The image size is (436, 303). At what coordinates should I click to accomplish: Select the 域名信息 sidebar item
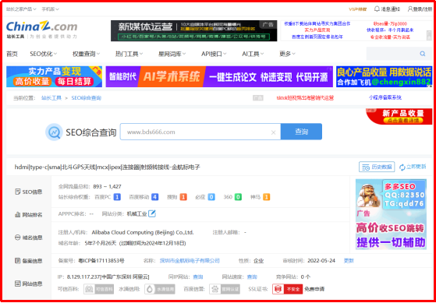pos(29,238)
